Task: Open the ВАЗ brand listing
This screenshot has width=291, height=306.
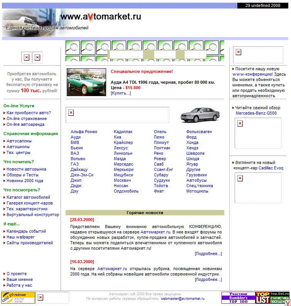Action: point(75,154)
